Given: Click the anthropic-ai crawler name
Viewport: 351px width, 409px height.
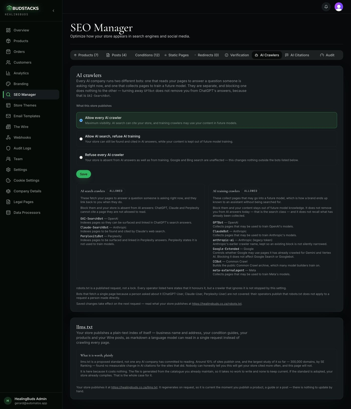Looking at the screenshot, I should click(223, 240).
